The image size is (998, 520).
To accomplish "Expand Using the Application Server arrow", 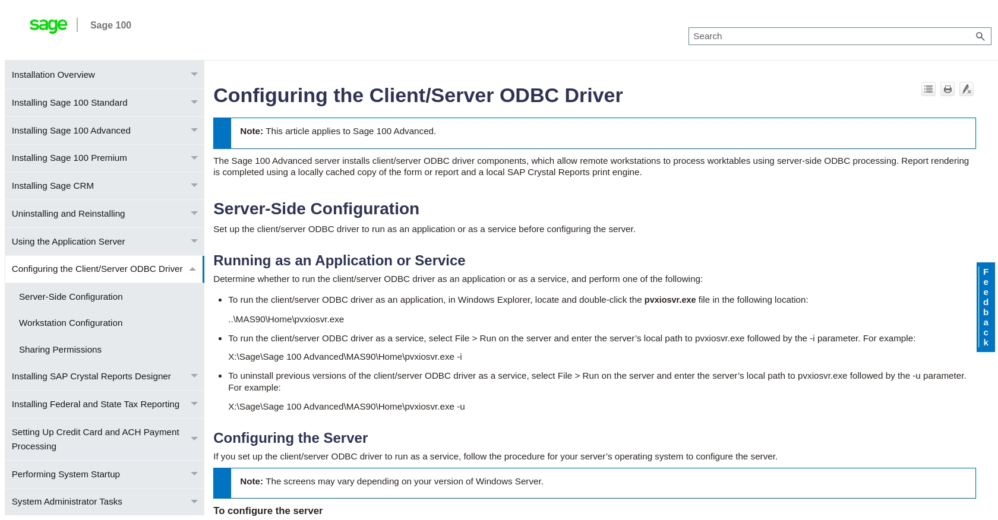I will 194,242.
